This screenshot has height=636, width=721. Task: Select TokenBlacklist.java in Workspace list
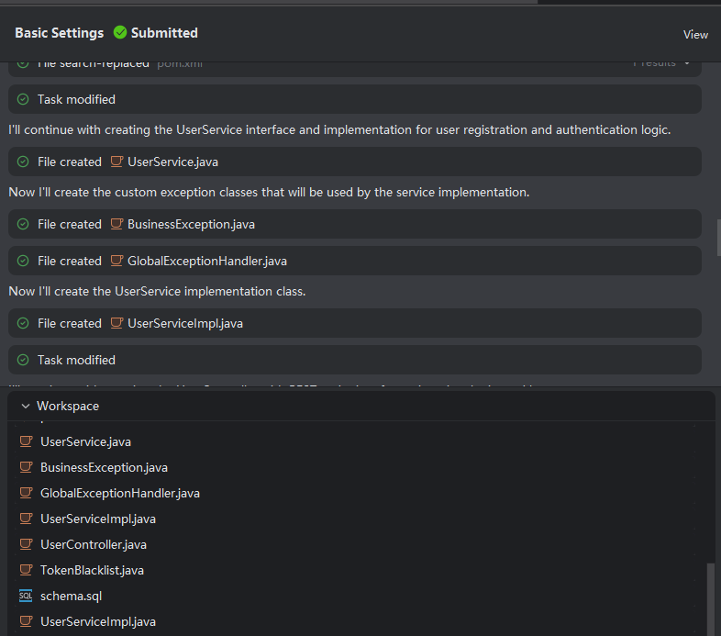(92, 570)
